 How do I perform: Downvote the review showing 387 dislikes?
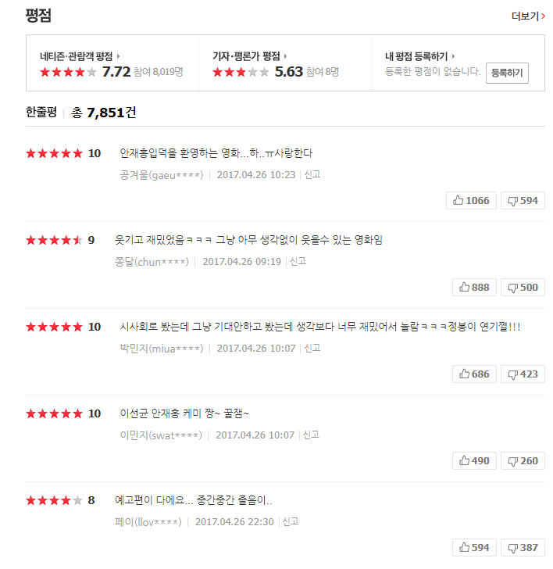(523, 547)
